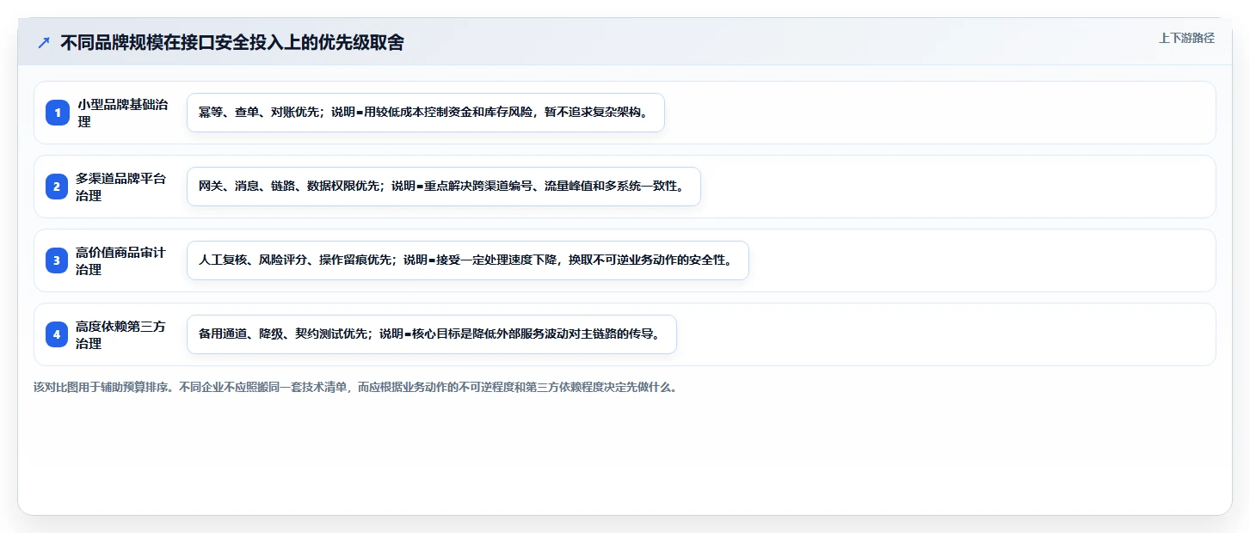Click the 高价值商品审计治理 row title
The height and width of the screenshot is (533, 1250).
pyautogui.click(x=120, y=260)
